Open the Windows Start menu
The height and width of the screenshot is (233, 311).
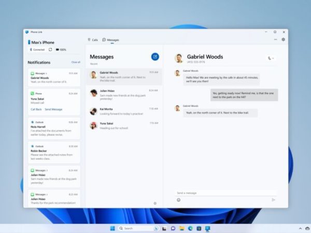tap(112, 228)
